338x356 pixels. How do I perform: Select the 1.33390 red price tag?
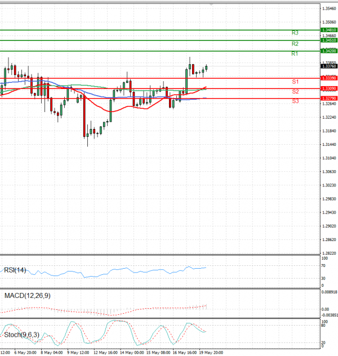pos(328,78)
